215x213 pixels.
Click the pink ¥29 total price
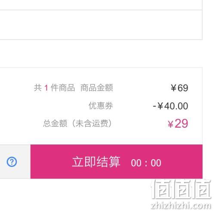[x=178, y=124]
